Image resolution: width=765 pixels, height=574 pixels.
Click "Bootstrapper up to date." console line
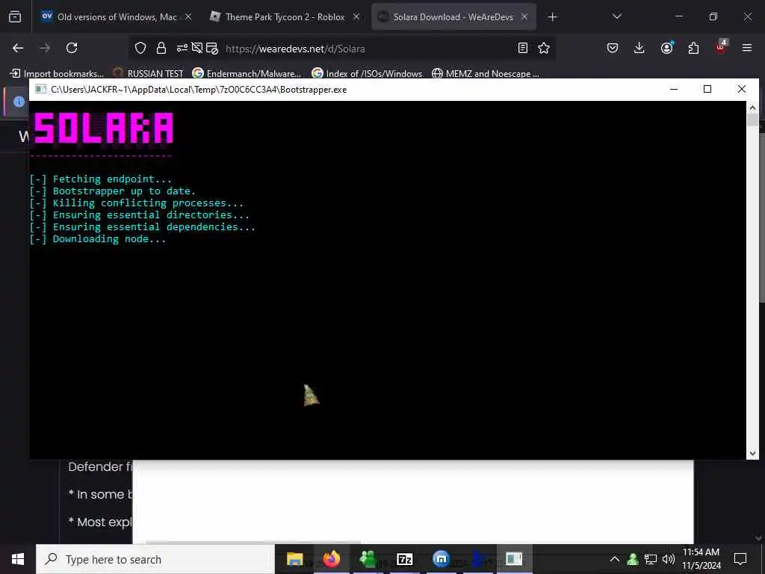point(125,191)
